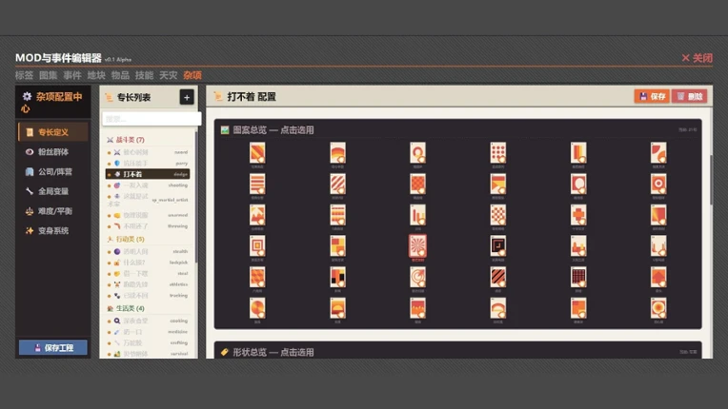Image resolution: width=728 pixels, height=409 pixels.
Task: Click the red 删除 button
Action: pyautogui.click(x=690, y=96)
